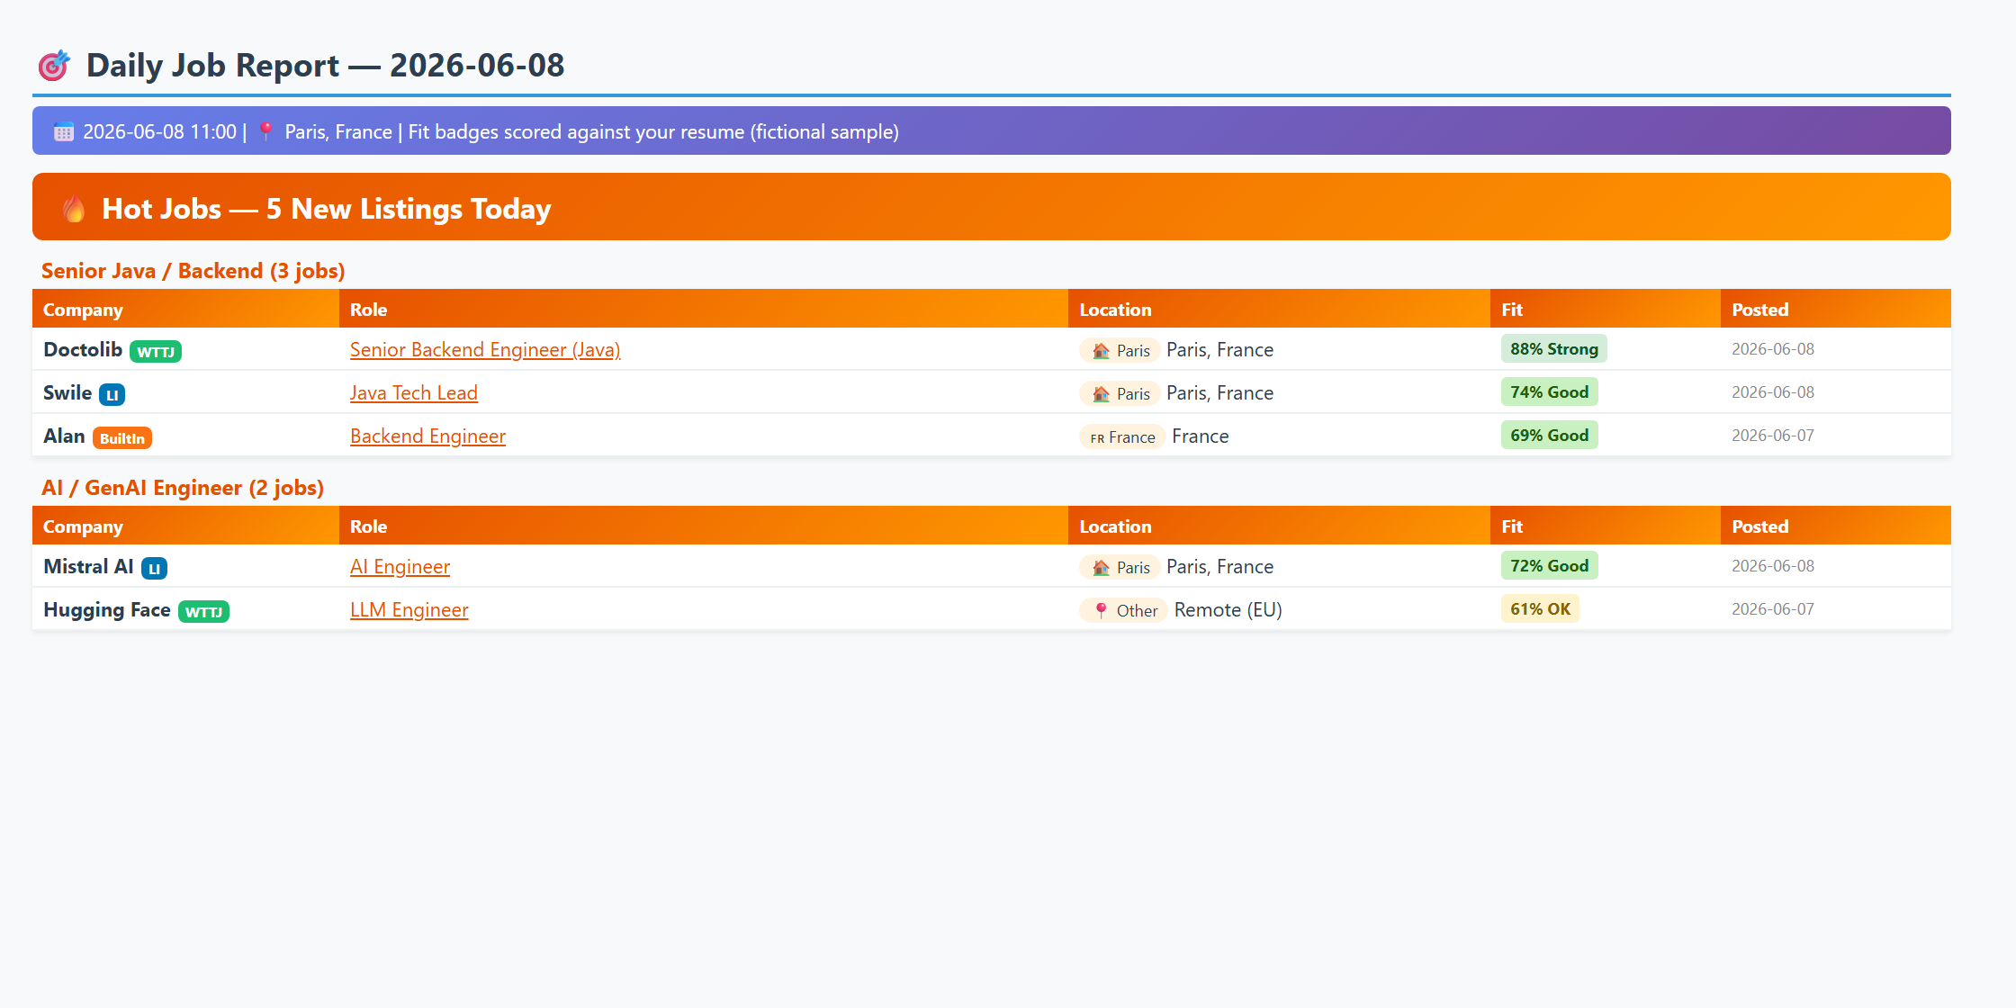This screenshot has height=1008, width=2016.
Task: Click the pin icon before Paris, France banner
Action: pos(265,131)
